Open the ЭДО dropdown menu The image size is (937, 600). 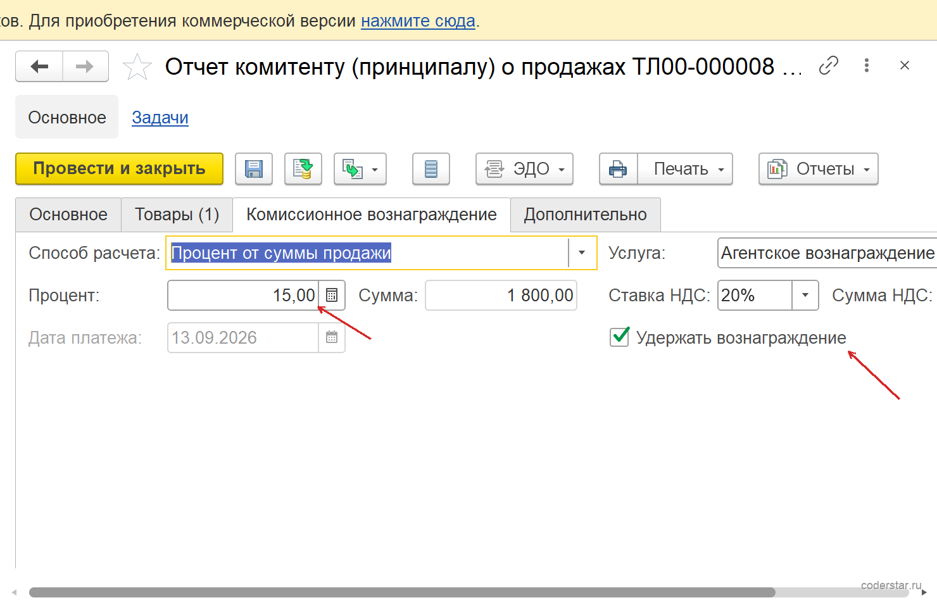point(524,169)
